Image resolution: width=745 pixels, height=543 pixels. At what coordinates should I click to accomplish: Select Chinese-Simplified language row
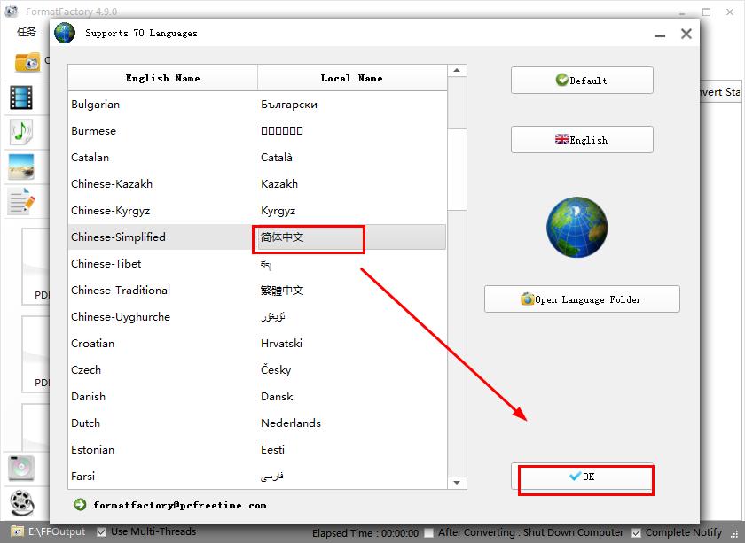point(257,237)
